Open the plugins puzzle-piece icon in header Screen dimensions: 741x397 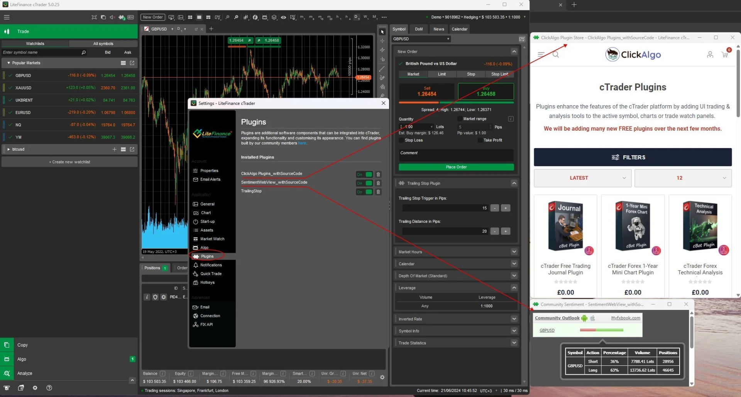[122, 17]
